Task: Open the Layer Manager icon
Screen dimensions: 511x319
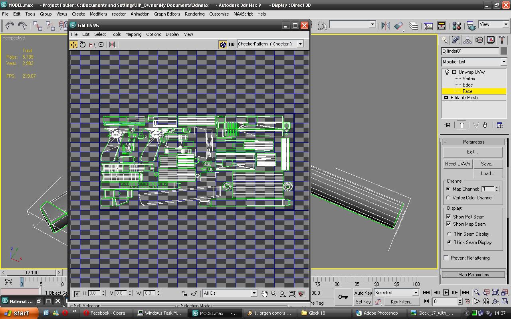Action: coord(414,26)
